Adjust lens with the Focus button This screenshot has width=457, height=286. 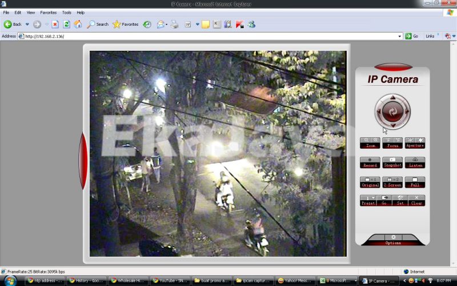tap(392, 143)
